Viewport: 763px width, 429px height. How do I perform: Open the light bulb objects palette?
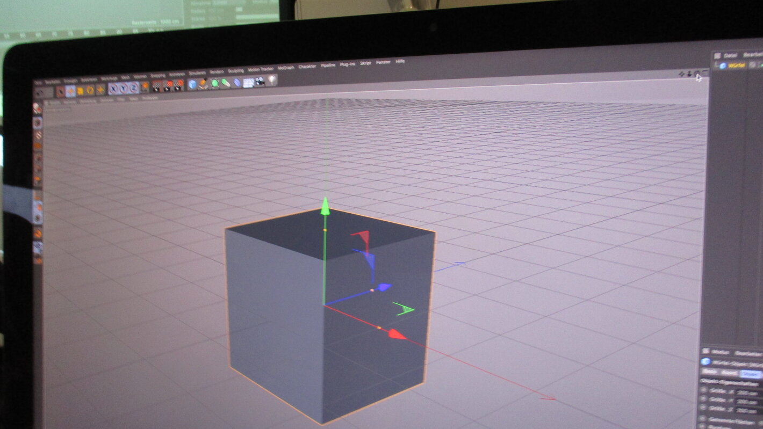pos(272,80)
